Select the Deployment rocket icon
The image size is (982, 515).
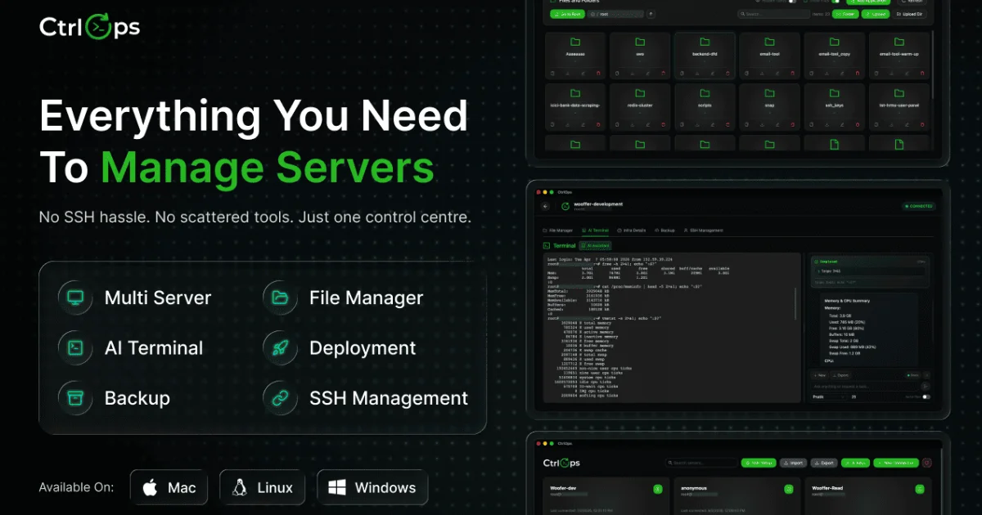(x=280, y=347)
